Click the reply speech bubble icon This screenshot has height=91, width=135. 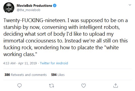[x=19, y=85]
